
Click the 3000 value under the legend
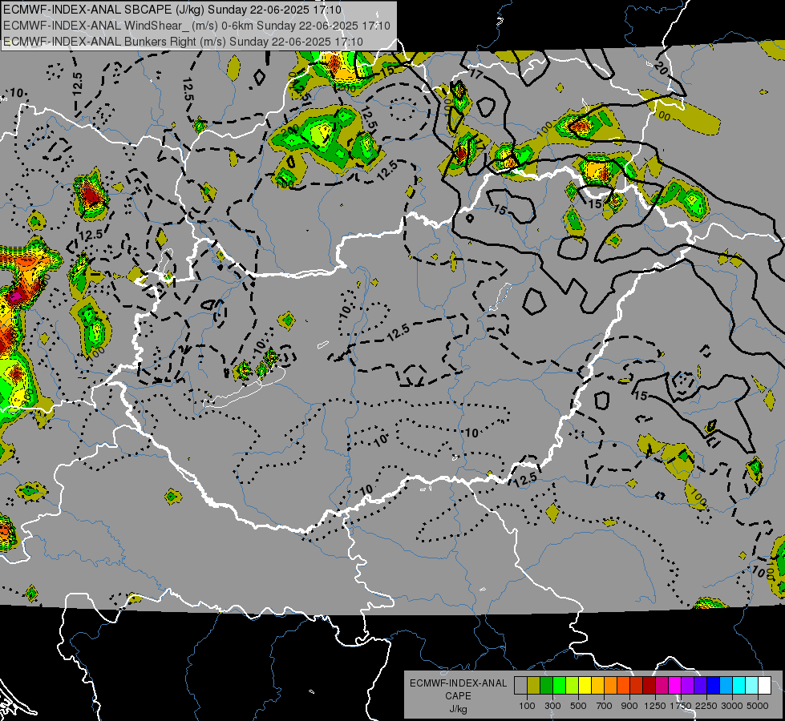(732, 706)
